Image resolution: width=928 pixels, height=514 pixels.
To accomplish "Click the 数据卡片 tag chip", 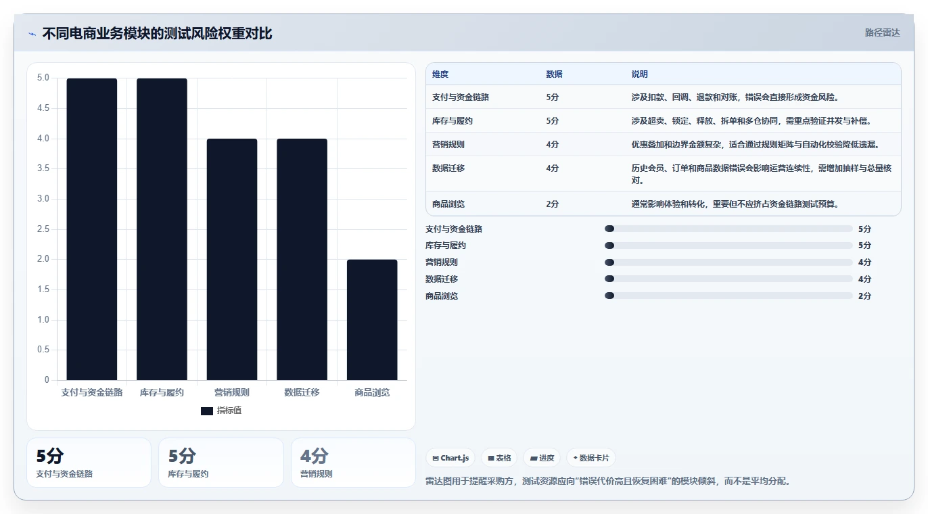I will tap(591, 458).
